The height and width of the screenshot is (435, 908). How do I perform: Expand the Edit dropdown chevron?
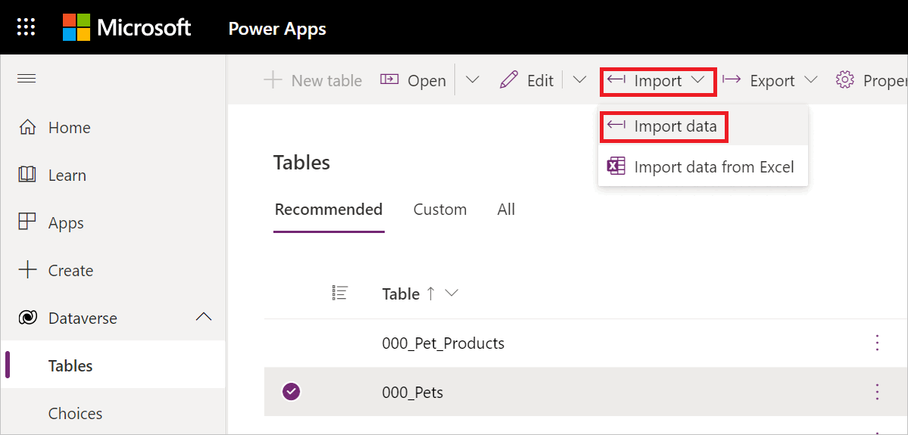pyautogui.click(x=579, y=80)
